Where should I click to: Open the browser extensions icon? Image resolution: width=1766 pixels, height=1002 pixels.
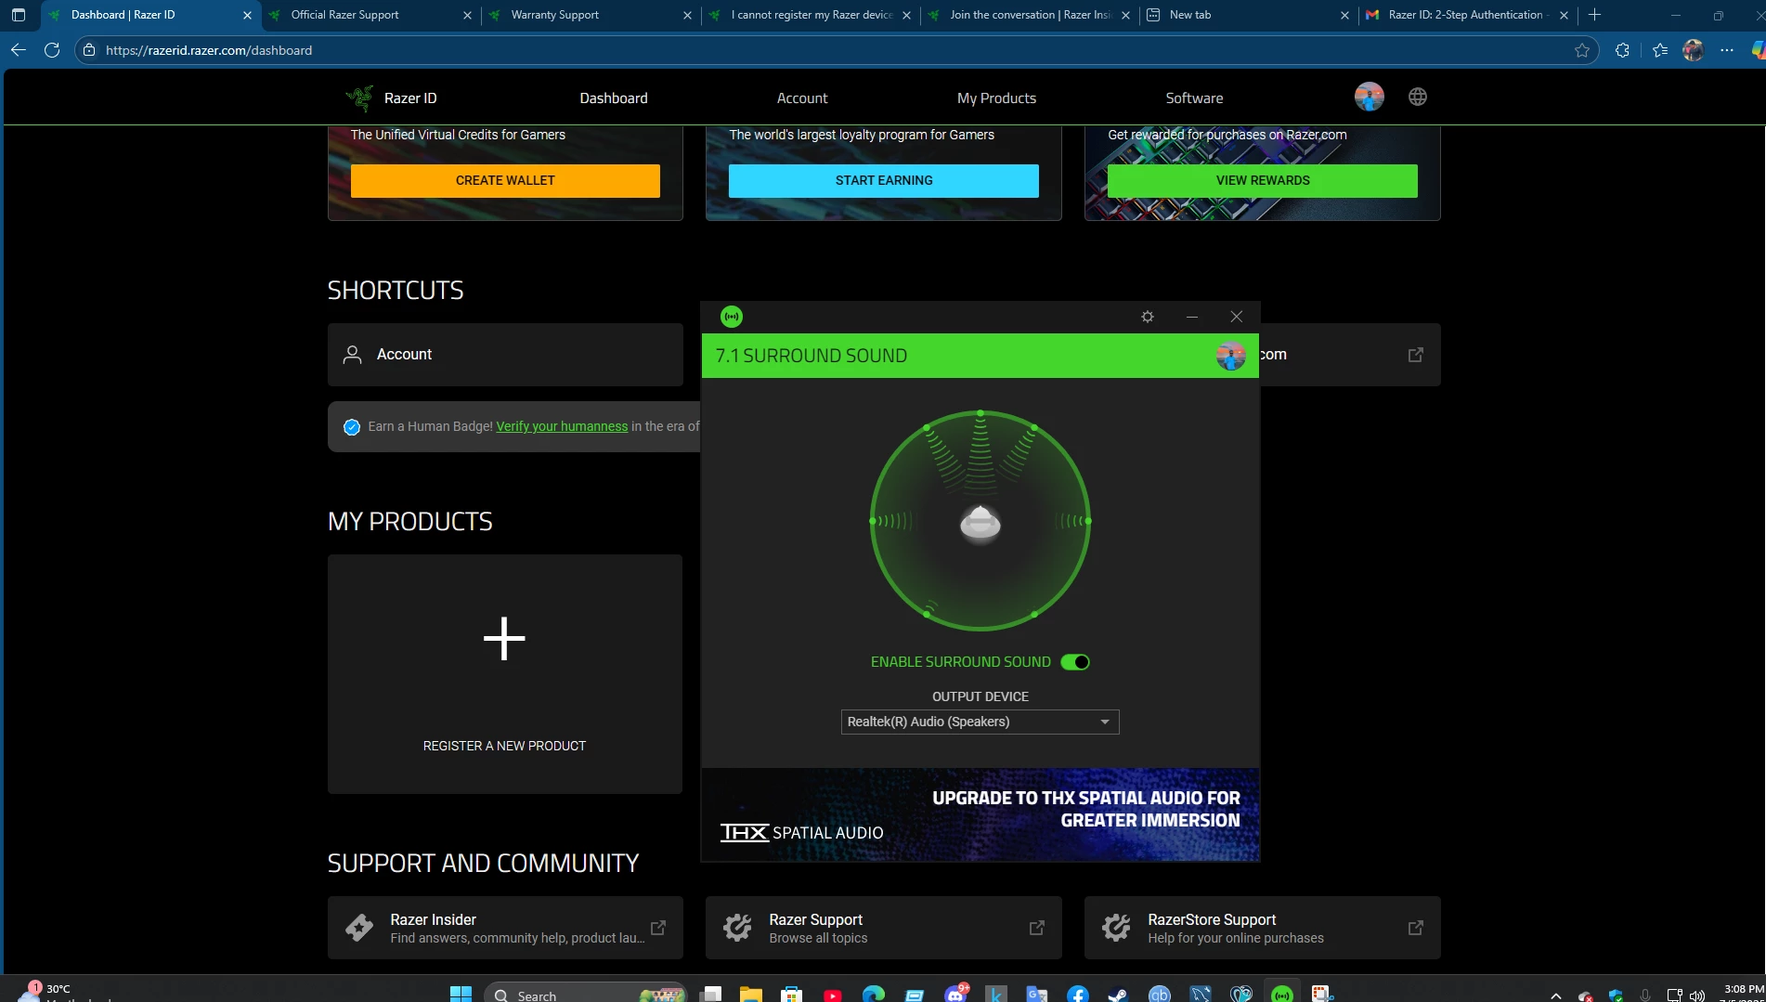[x=1622, y=50]
